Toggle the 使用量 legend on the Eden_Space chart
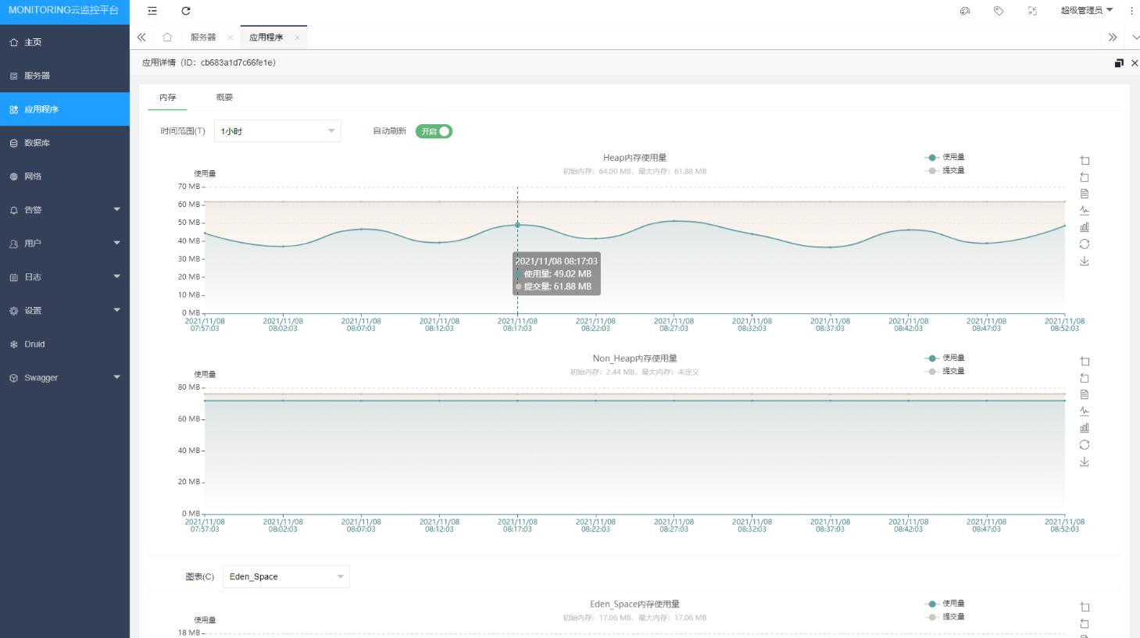1140x638 pixels. coord(945,604)
